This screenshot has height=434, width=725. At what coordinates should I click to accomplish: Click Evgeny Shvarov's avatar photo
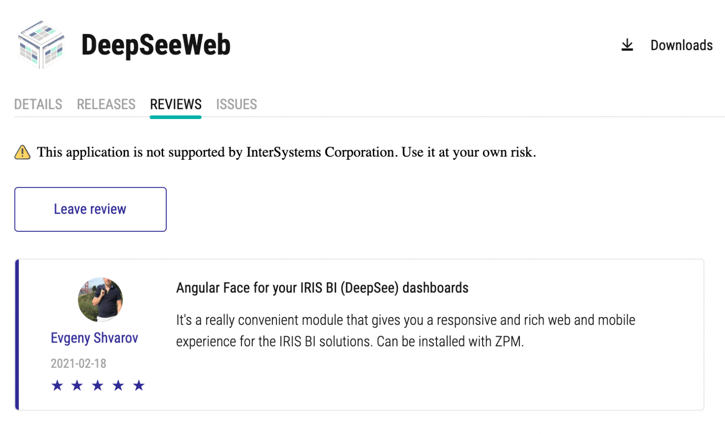100,300
